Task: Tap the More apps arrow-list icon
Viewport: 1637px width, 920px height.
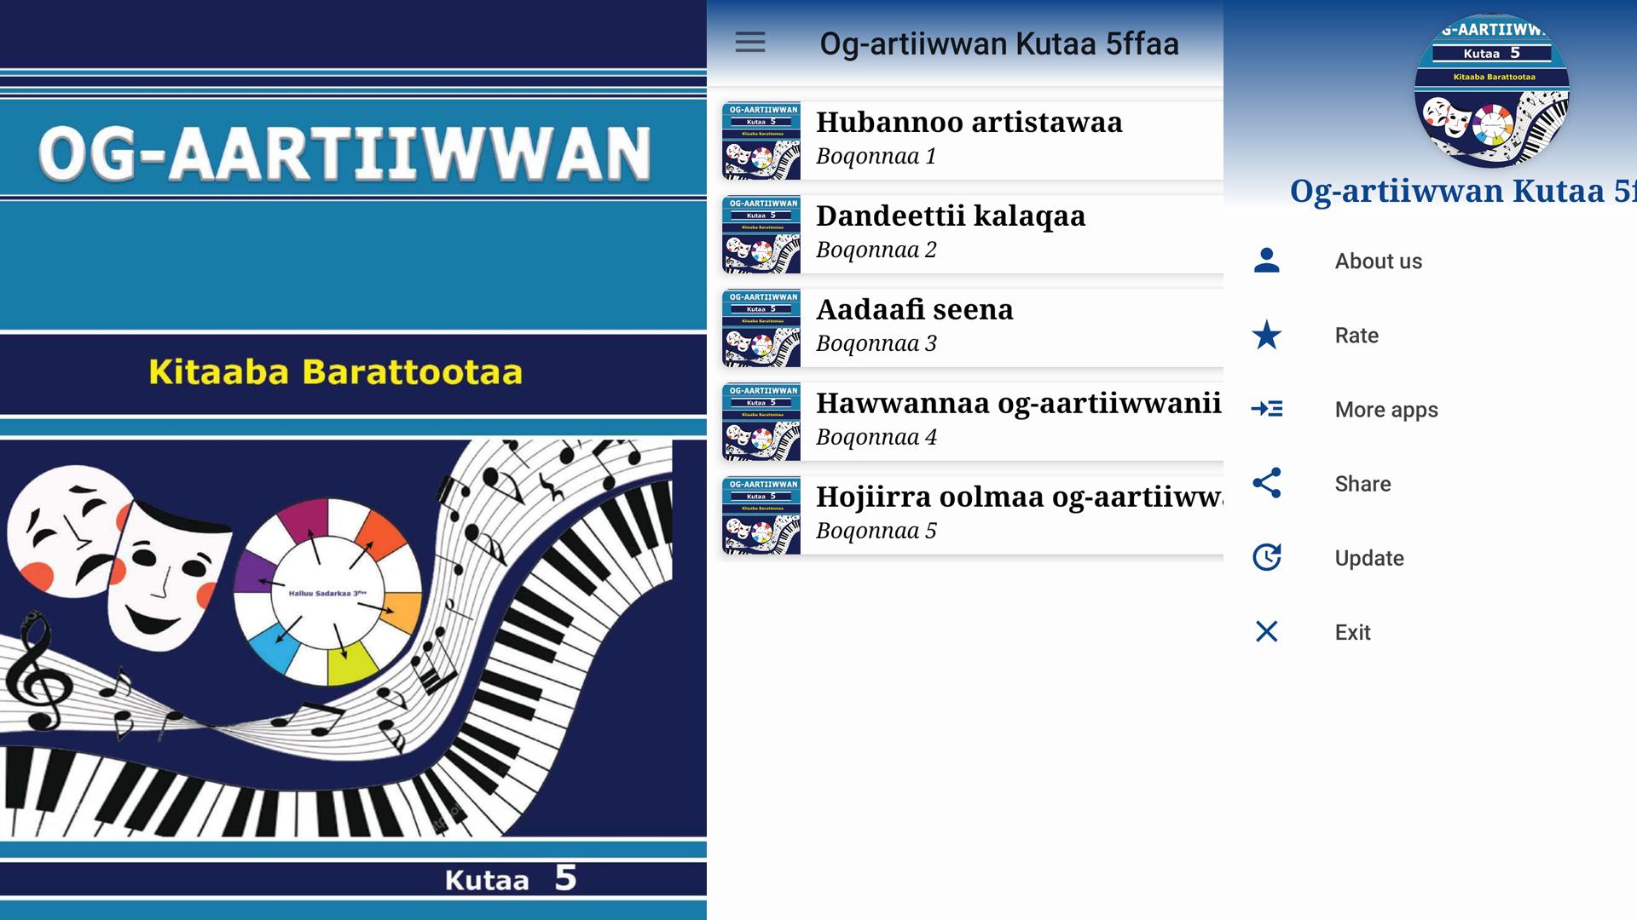Action: pos(1267,409)
